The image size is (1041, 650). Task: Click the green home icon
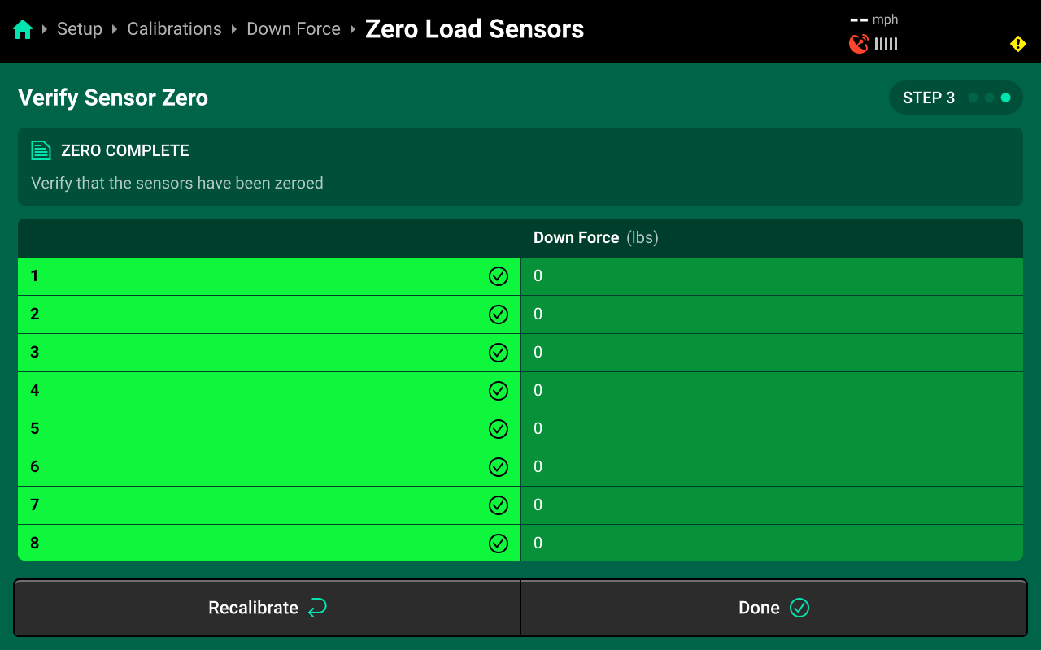coord(23,28)
